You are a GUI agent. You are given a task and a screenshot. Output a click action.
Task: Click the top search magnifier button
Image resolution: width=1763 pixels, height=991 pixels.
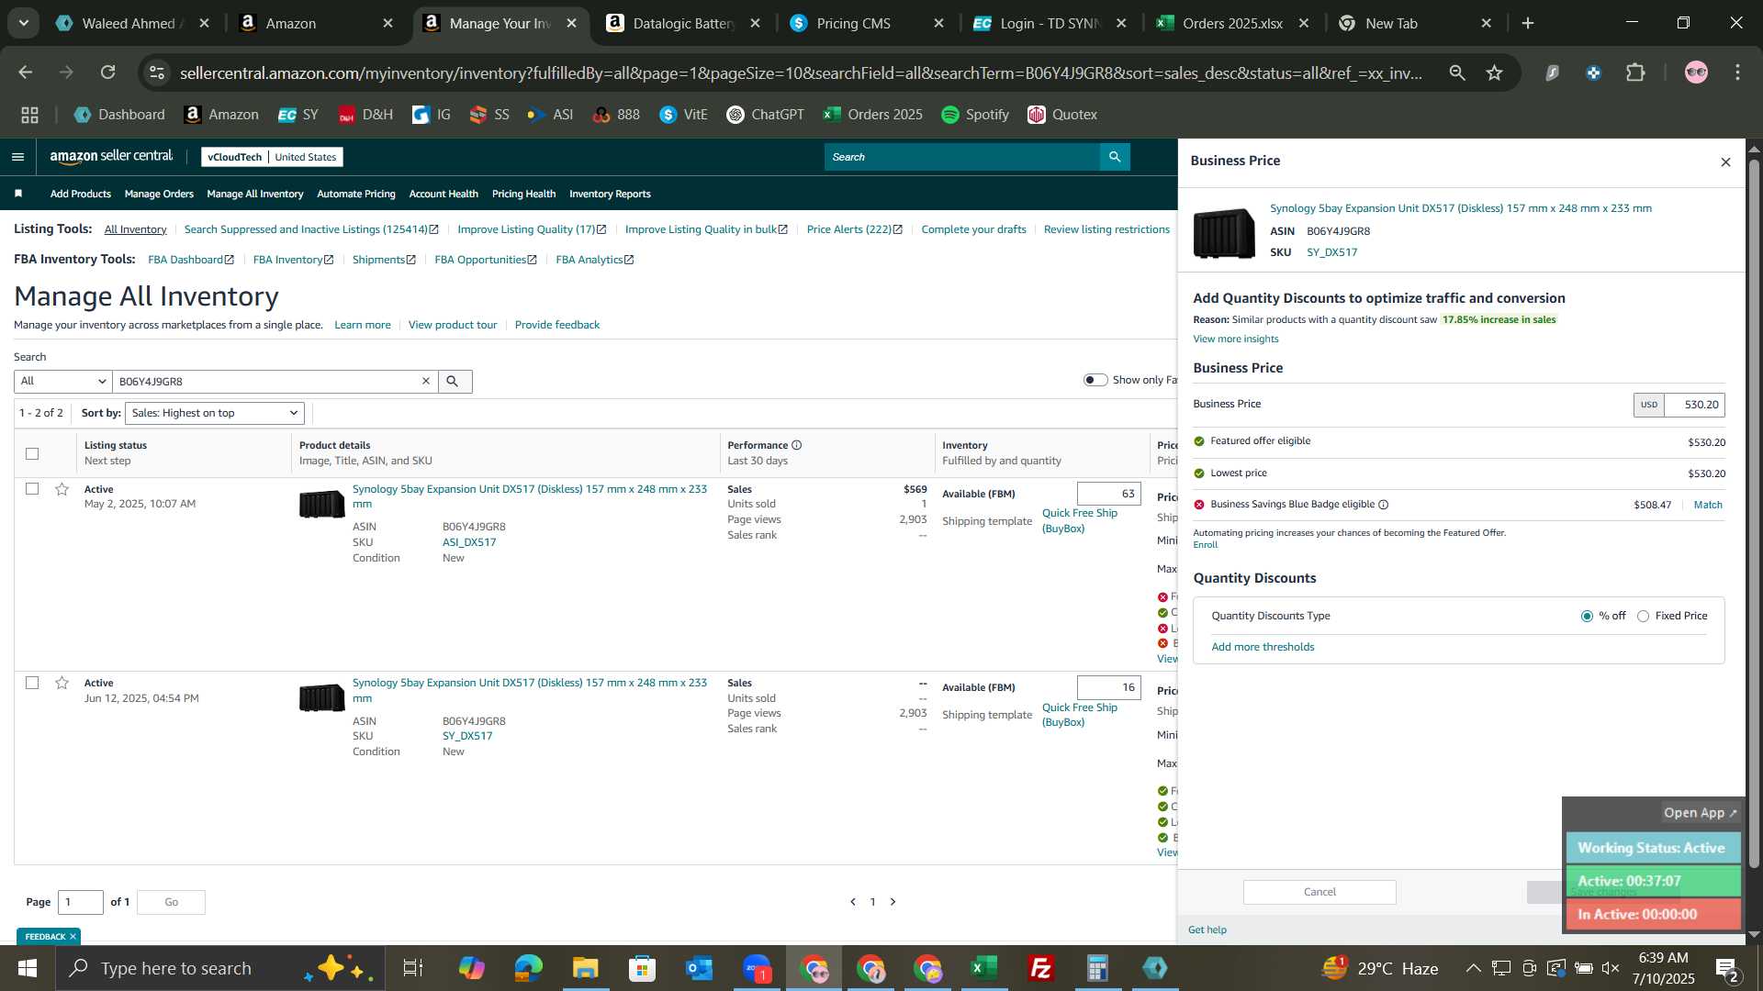(x=1115, y=157)
